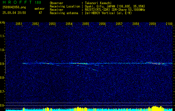Click the 1.1 kHz frequency label

(x=2, y=36)
